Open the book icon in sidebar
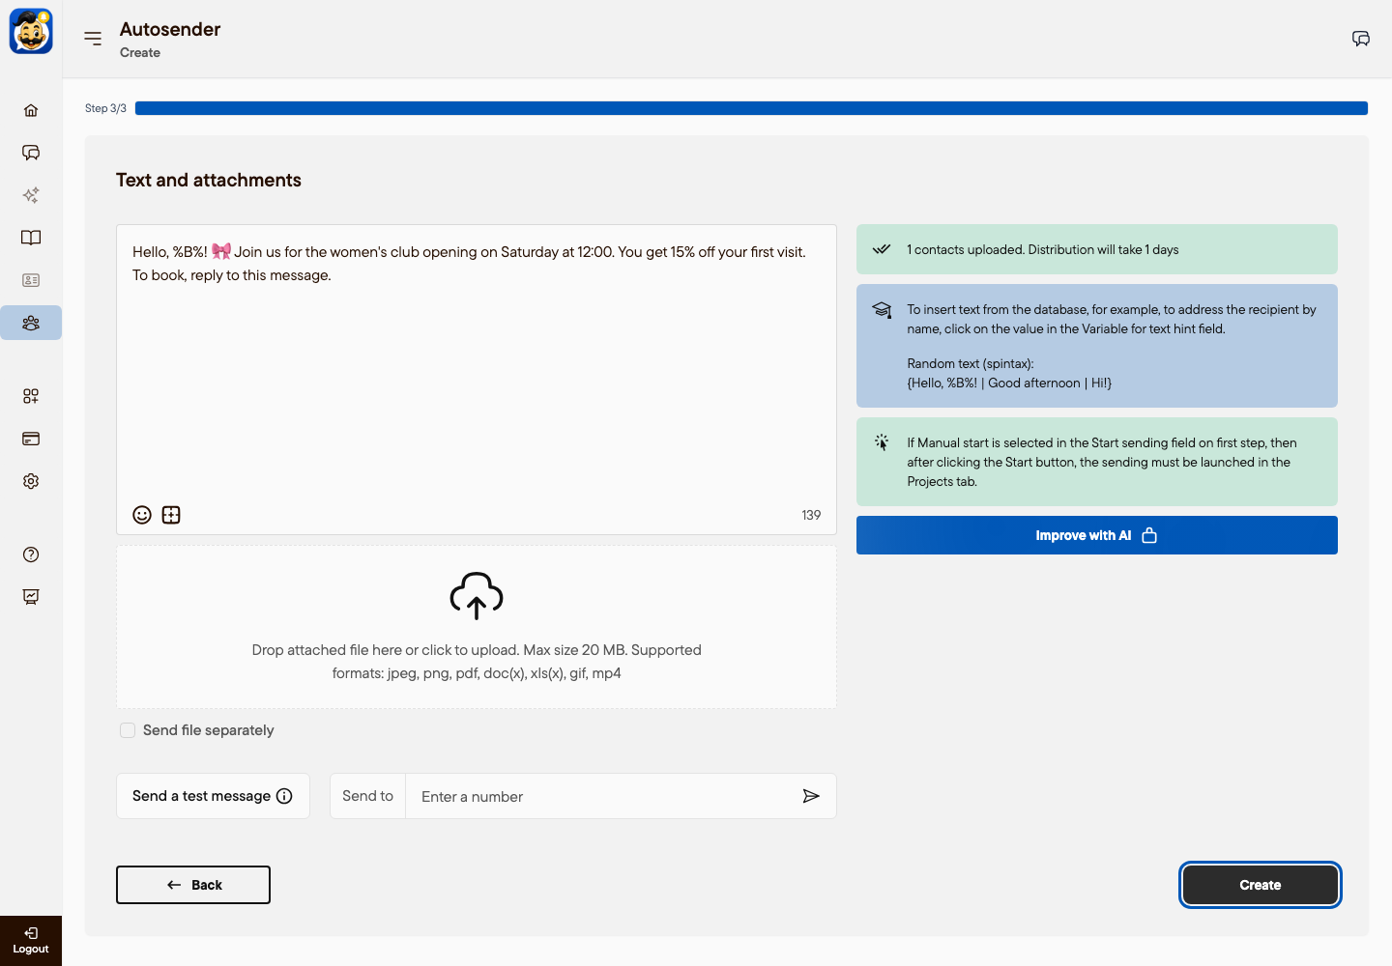1392x966 pixels. 31,238
